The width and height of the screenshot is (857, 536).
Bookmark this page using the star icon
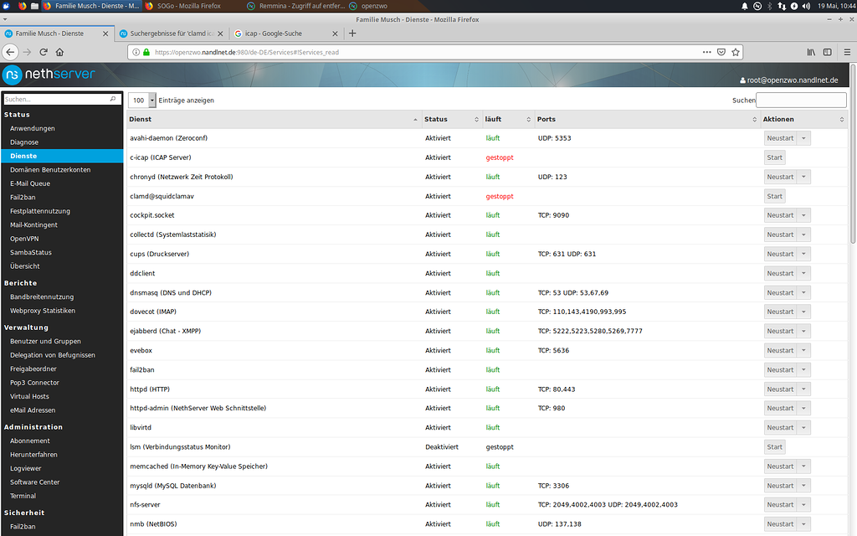735,51
